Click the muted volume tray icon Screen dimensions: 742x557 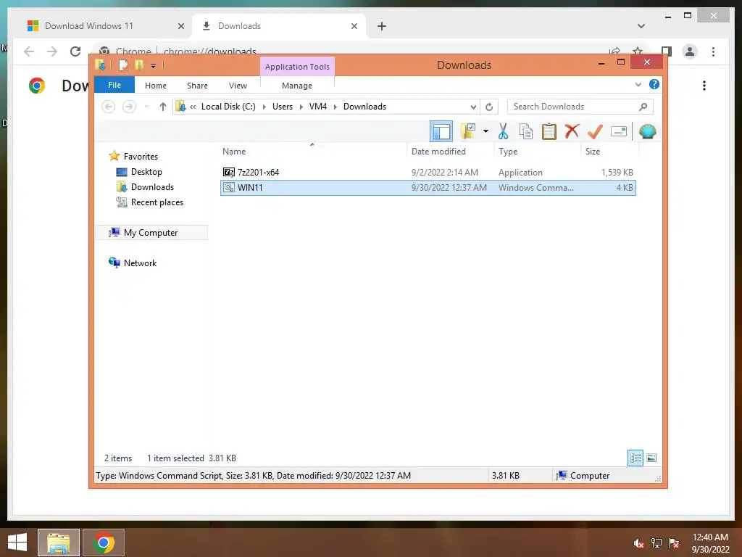638,542
